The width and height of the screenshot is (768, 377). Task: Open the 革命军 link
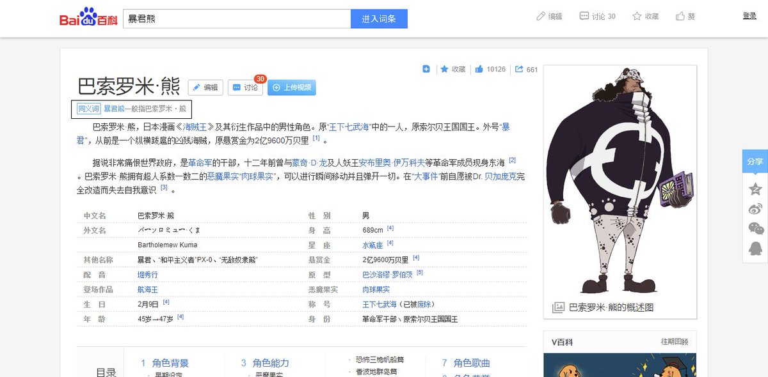200,163
